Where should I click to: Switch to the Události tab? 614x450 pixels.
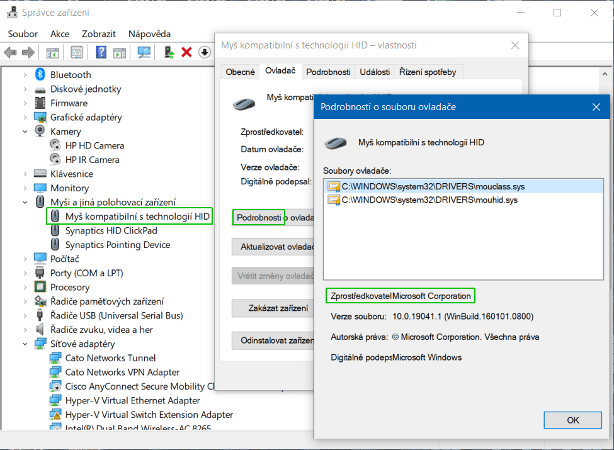point(375,72)
